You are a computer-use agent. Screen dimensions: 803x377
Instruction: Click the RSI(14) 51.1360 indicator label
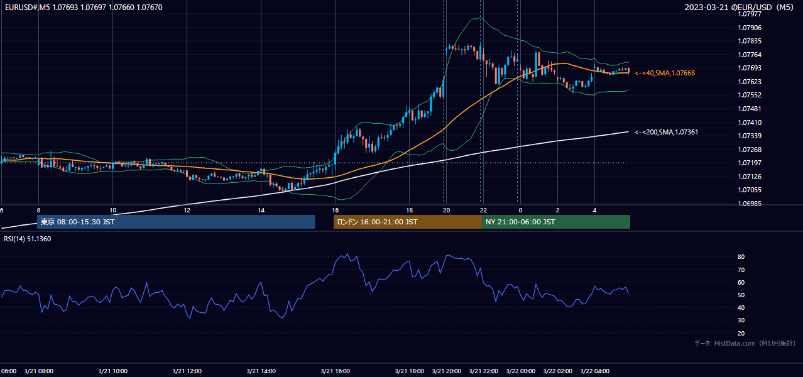tap(28, 239)
